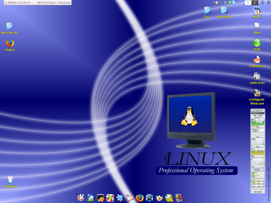271x203 pixels.
Task: Open the configurar Wine.sxw document
Action: tap(257, 97)
